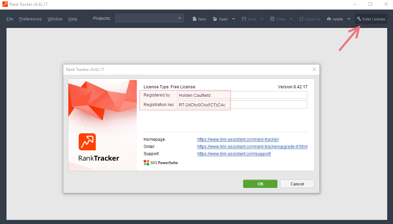This screenshot has height=224, width=393.
Task: Click the Registration key input field
Action: pyautogui.click(x=242, y=105)
